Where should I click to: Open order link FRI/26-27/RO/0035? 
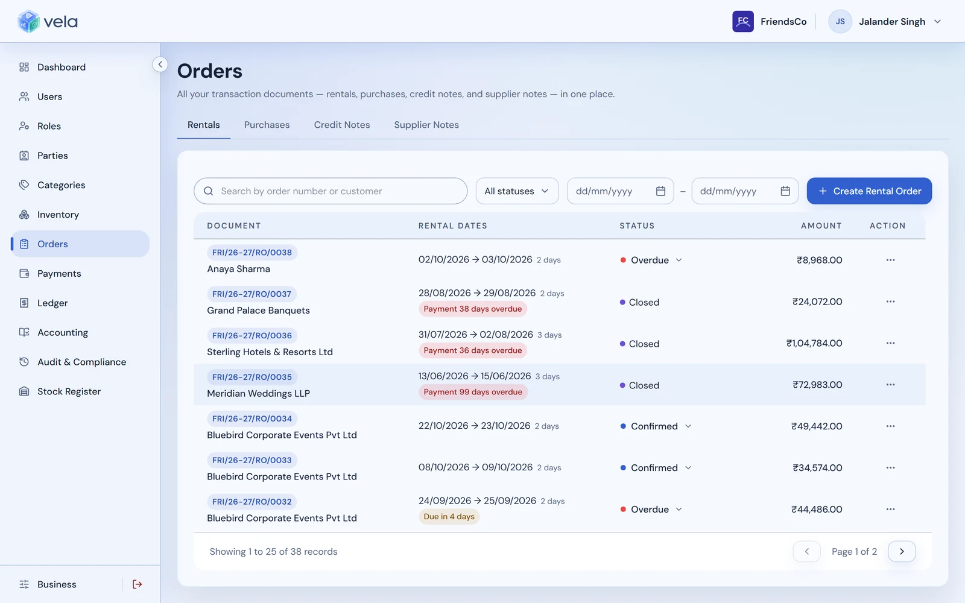pos(252,377)
